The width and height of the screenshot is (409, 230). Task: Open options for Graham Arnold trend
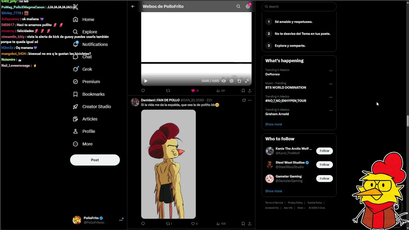(331, 111)
